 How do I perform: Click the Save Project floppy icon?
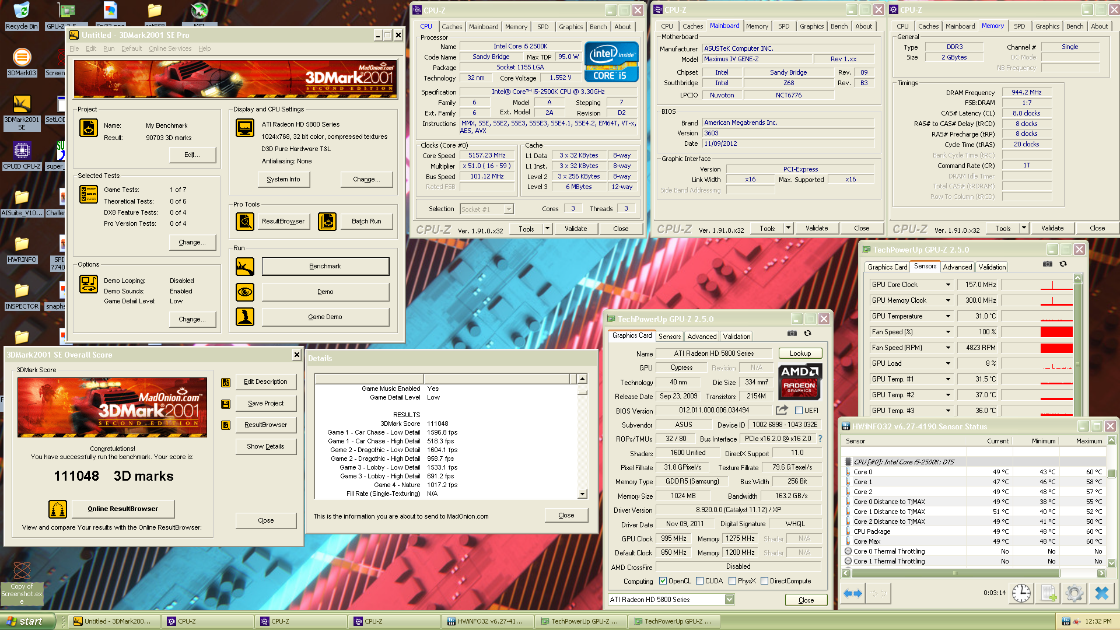coord(226,404)
